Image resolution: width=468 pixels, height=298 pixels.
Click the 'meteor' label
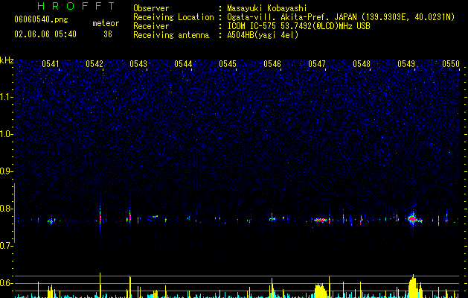tap(106, 23)
